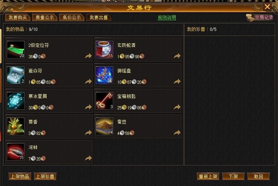
Task: Click the share arrow for 寒冰星屑
Action: click(88, 107)
